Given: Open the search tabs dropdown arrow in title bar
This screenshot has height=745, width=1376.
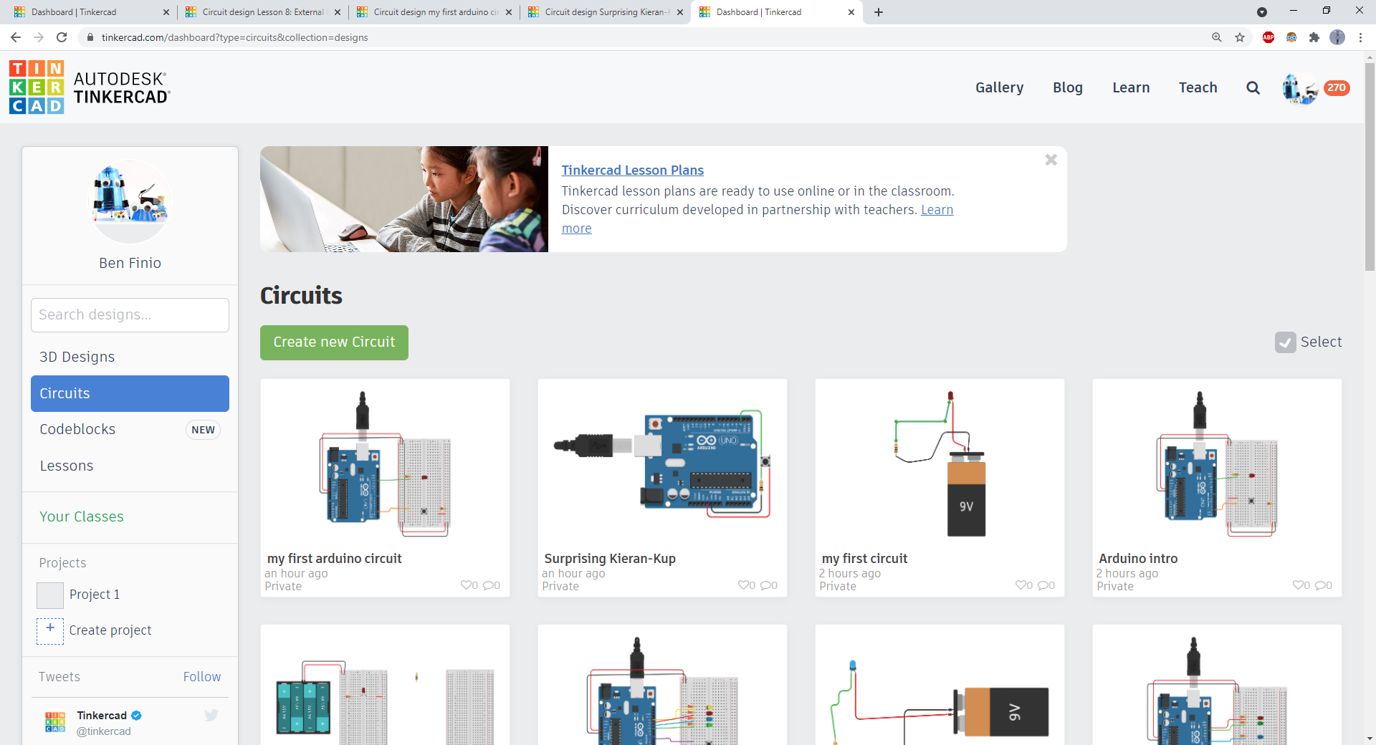Looking at the screenshot, I should click(x=1263, y=12).
